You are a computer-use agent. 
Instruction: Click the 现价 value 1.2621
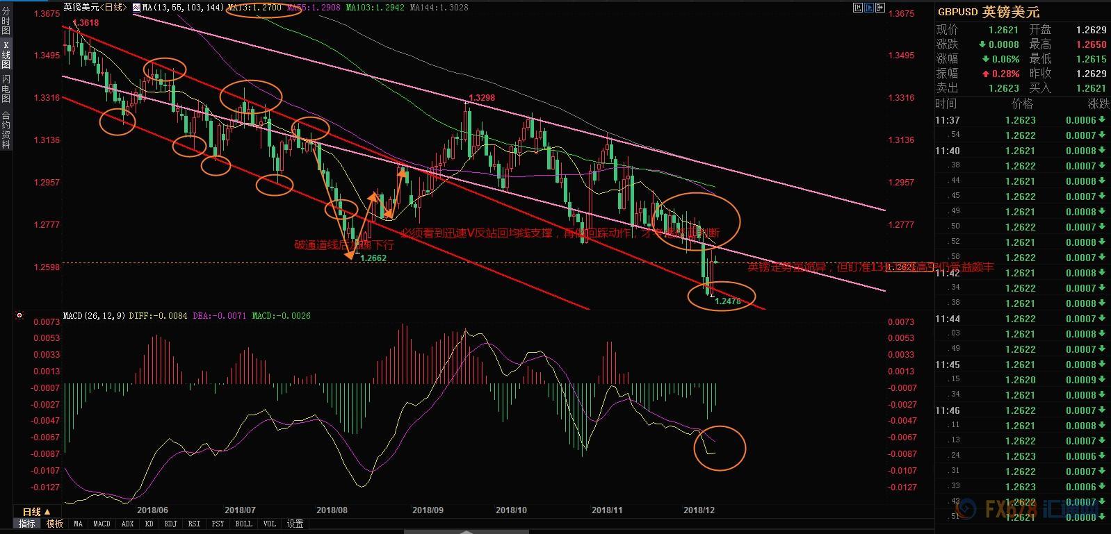pyautogui.click(x=1003, y=30)
